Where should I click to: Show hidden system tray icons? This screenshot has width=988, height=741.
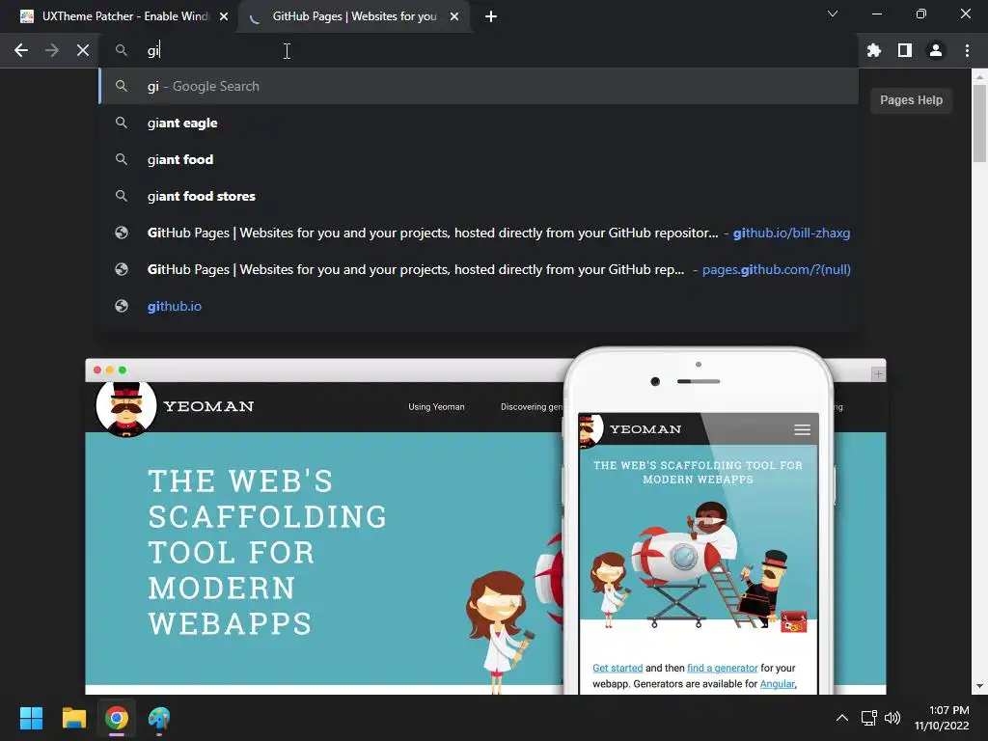pos(841,718)
